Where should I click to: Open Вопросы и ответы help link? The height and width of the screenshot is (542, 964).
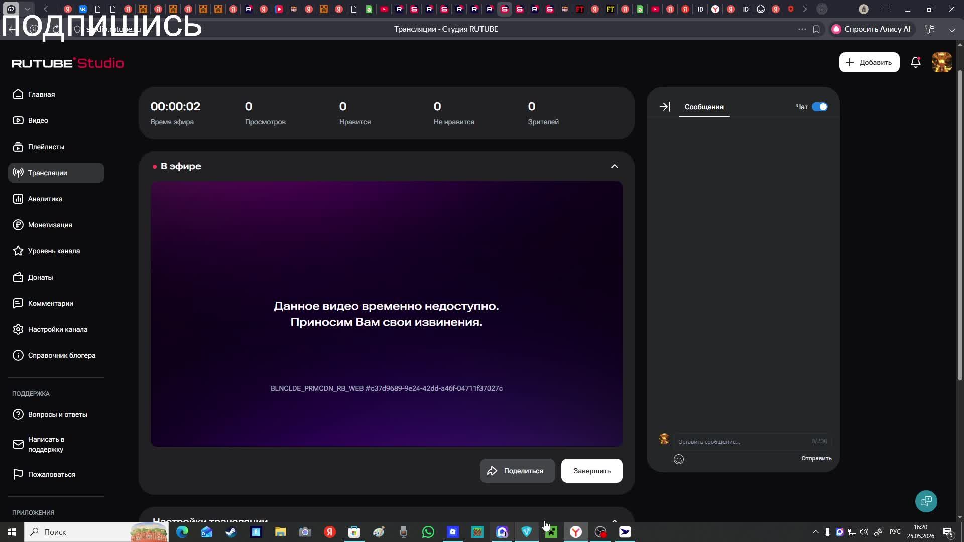coord(50,414)
